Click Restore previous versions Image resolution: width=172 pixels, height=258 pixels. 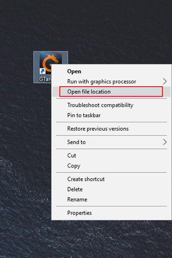pos(98,129)
